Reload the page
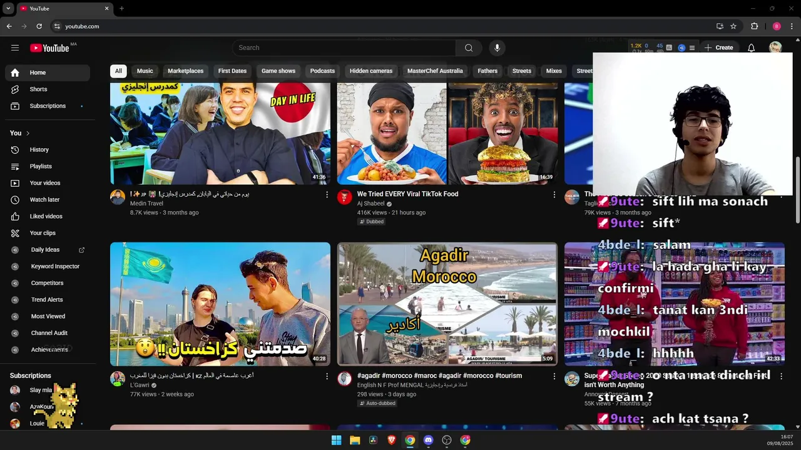 39,26
